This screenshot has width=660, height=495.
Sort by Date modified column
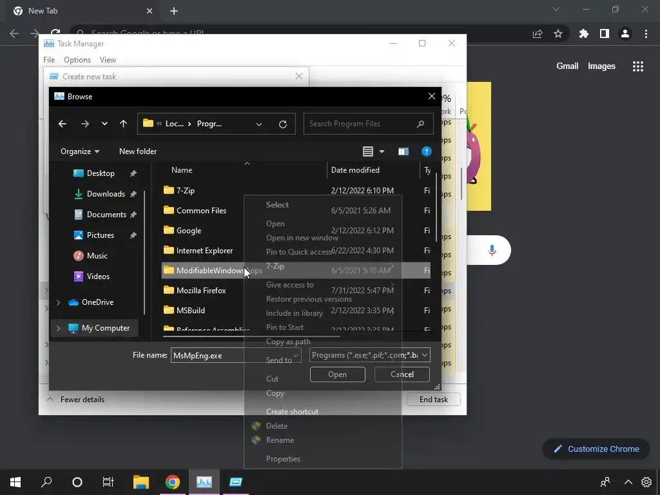(x=355, y=170)
